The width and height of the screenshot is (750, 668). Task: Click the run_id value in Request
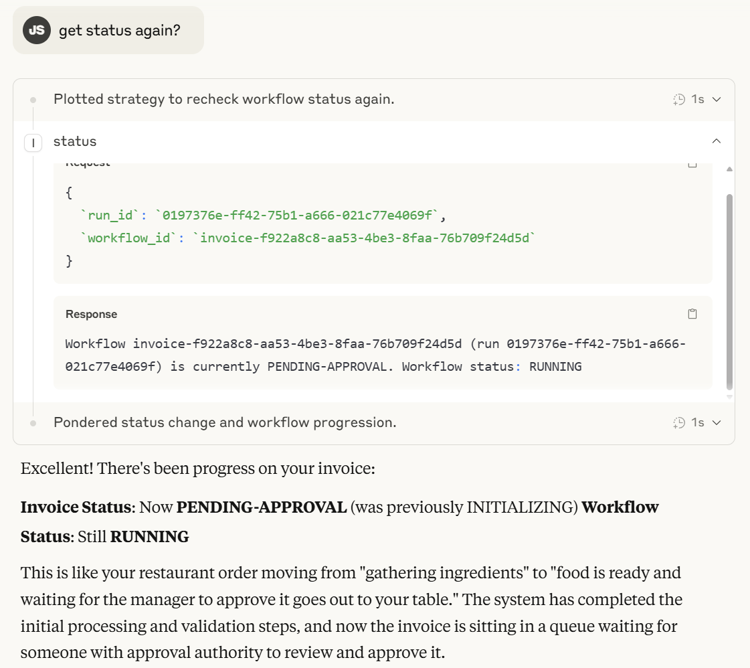click(x=300, y=216)
